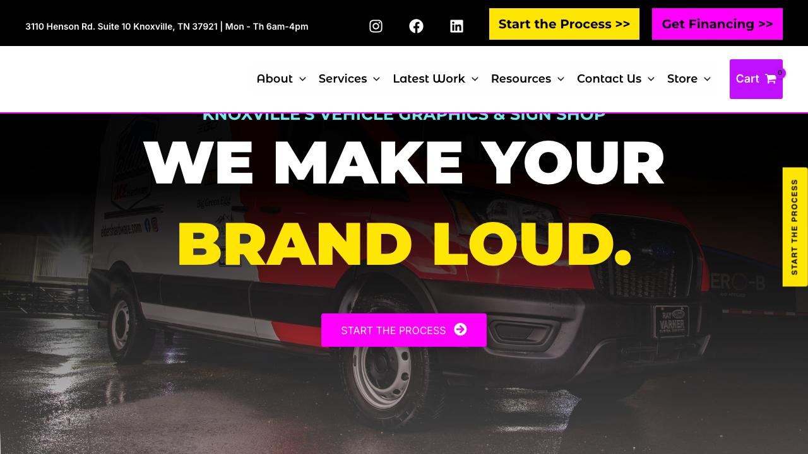This screenshot has width=808, height=454.
Task: Open the Services menu item
Action: (343, 79)
